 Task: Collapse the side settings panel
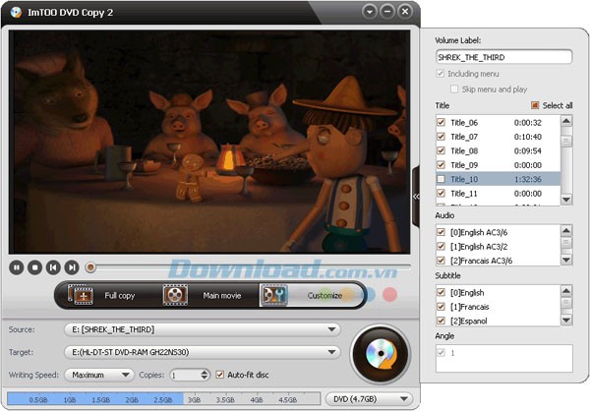click(416, 197)
